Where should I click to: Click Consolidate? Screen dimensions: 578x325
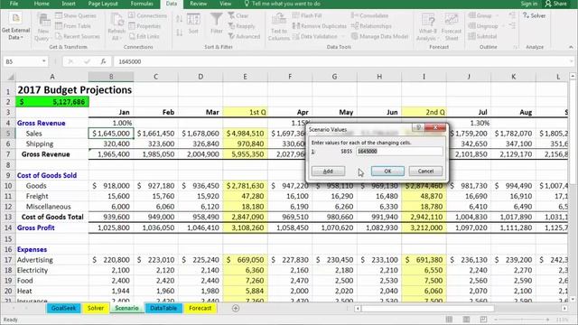coord(369,16)
